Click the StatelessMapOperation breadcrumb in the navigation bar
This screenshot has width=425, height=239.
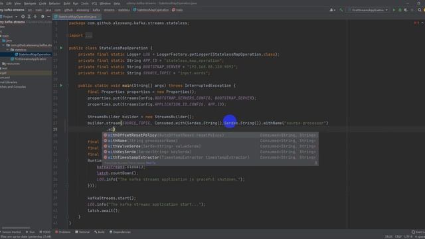[x=151, y=10]
